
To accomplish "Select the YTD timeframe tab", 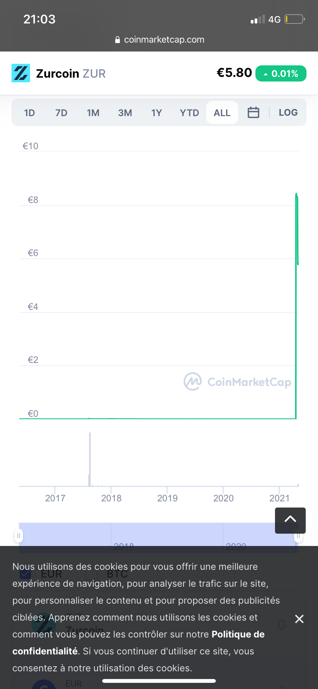I will coord(189,113).
